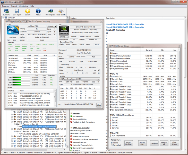The image size is (188, 155).
Task: Click the HWiNFO64 title bar app icon
Action: (x=2, y=2)
